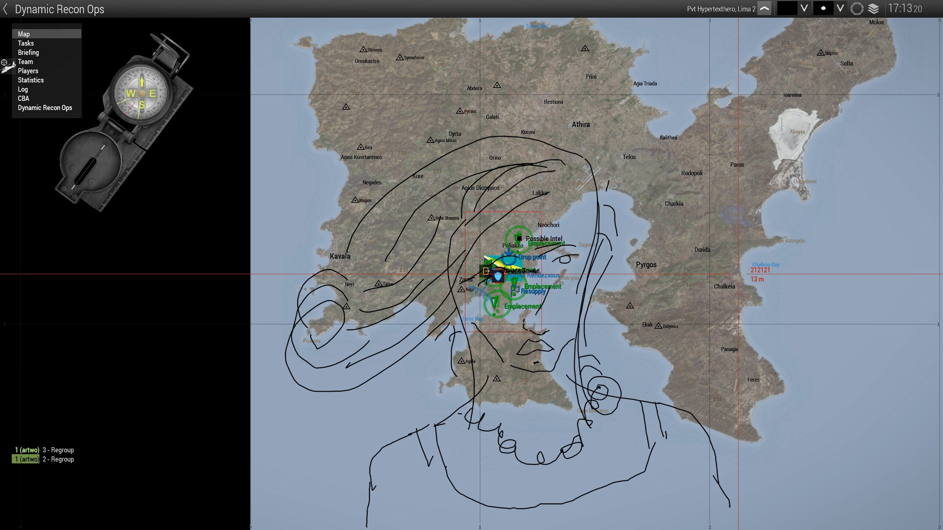
Task: Click the back arrow beside Dynamic Recon Ops
Action: tap(5, 9)
